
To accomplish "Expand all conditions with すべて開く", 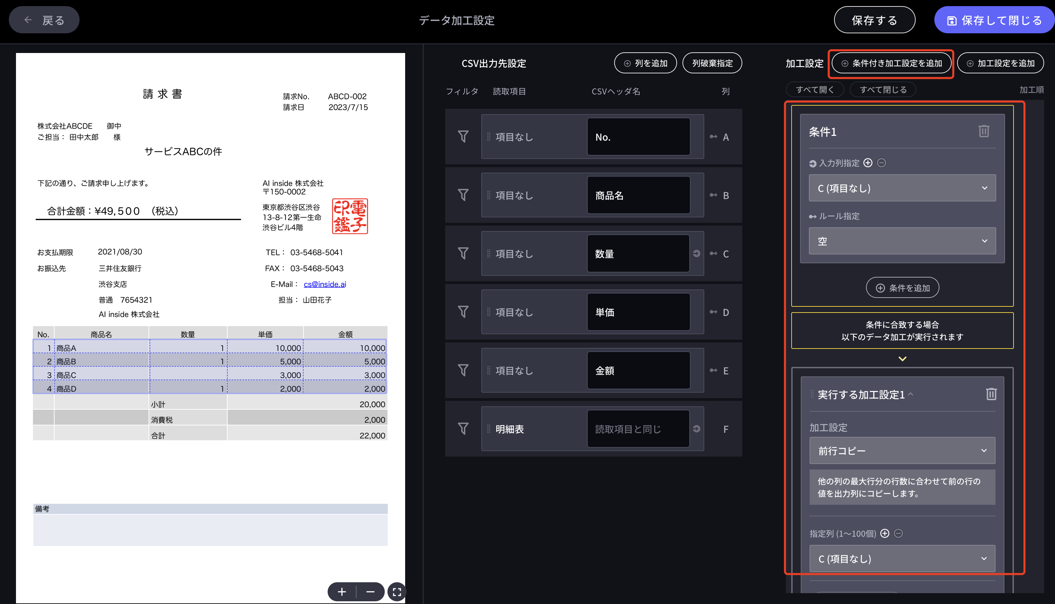I will click(815, 89).
